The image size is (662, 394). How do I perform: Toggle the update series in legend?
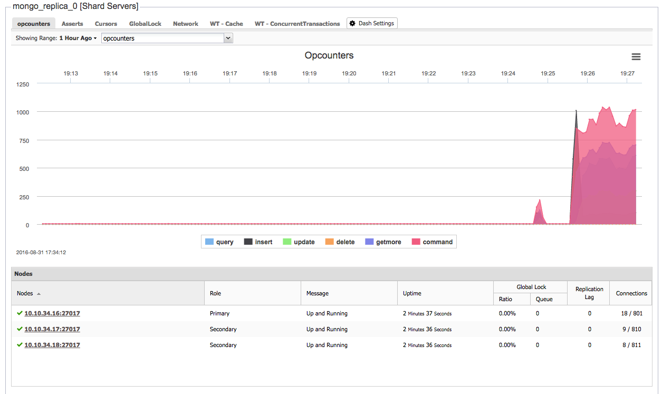pos(299,242)
